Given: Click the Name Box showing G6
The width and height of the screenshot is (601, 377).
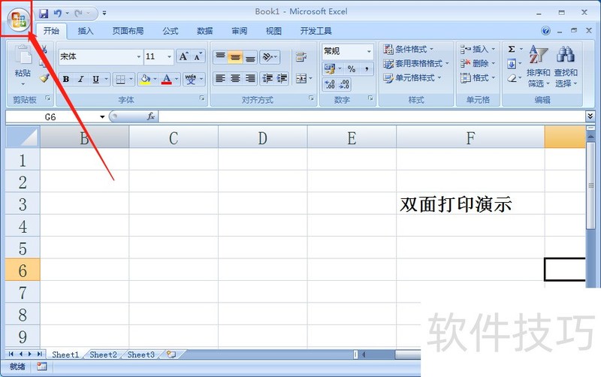Looking at the screenshot, I should 56,117.
